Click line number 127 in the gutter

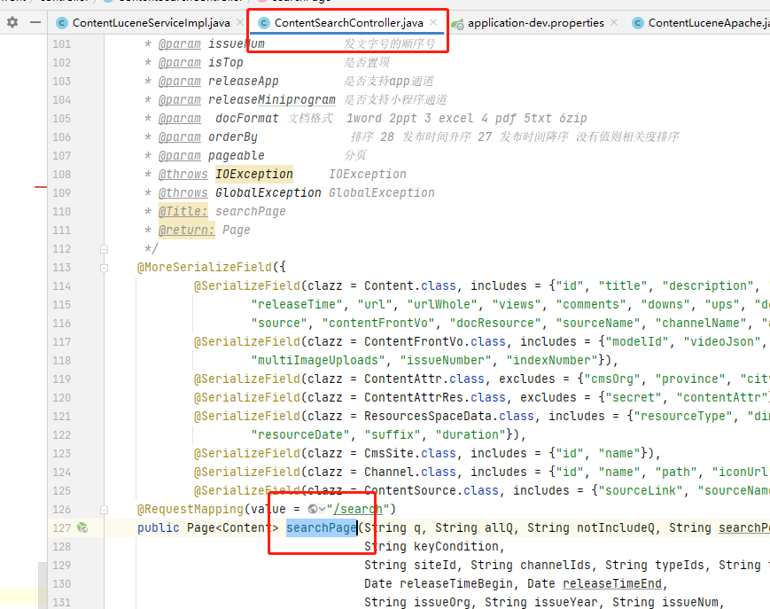(x=61, y=528)
